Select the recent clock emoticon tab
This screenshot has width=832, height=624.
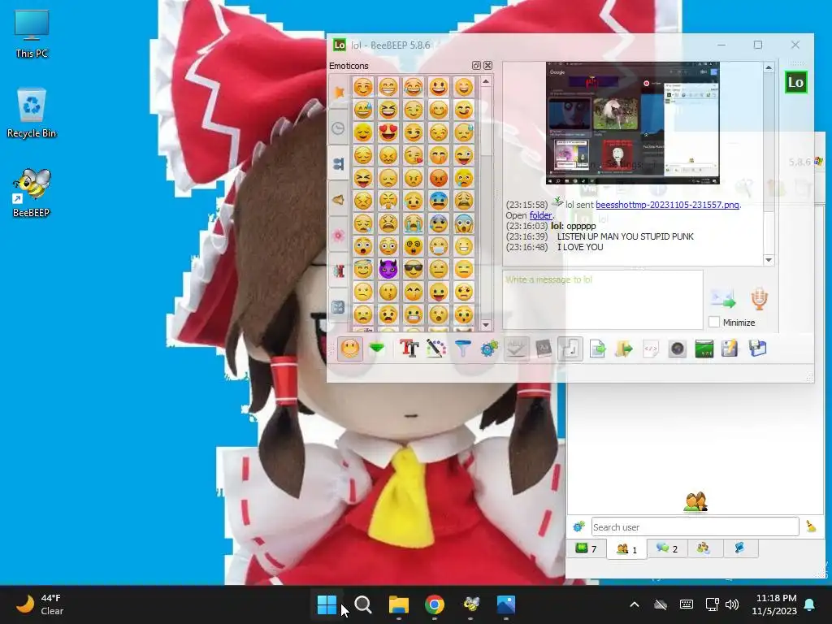339,128
